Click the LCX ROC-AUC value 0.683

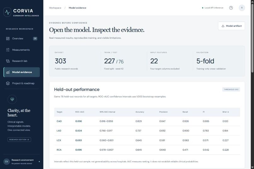pos(78,140)
